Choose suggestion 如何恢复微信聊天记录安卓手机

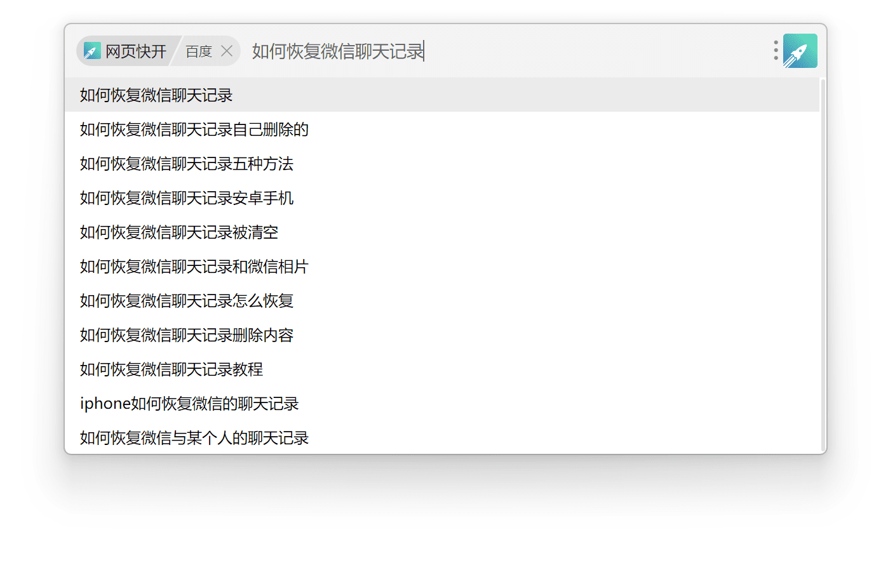[442, 198]
